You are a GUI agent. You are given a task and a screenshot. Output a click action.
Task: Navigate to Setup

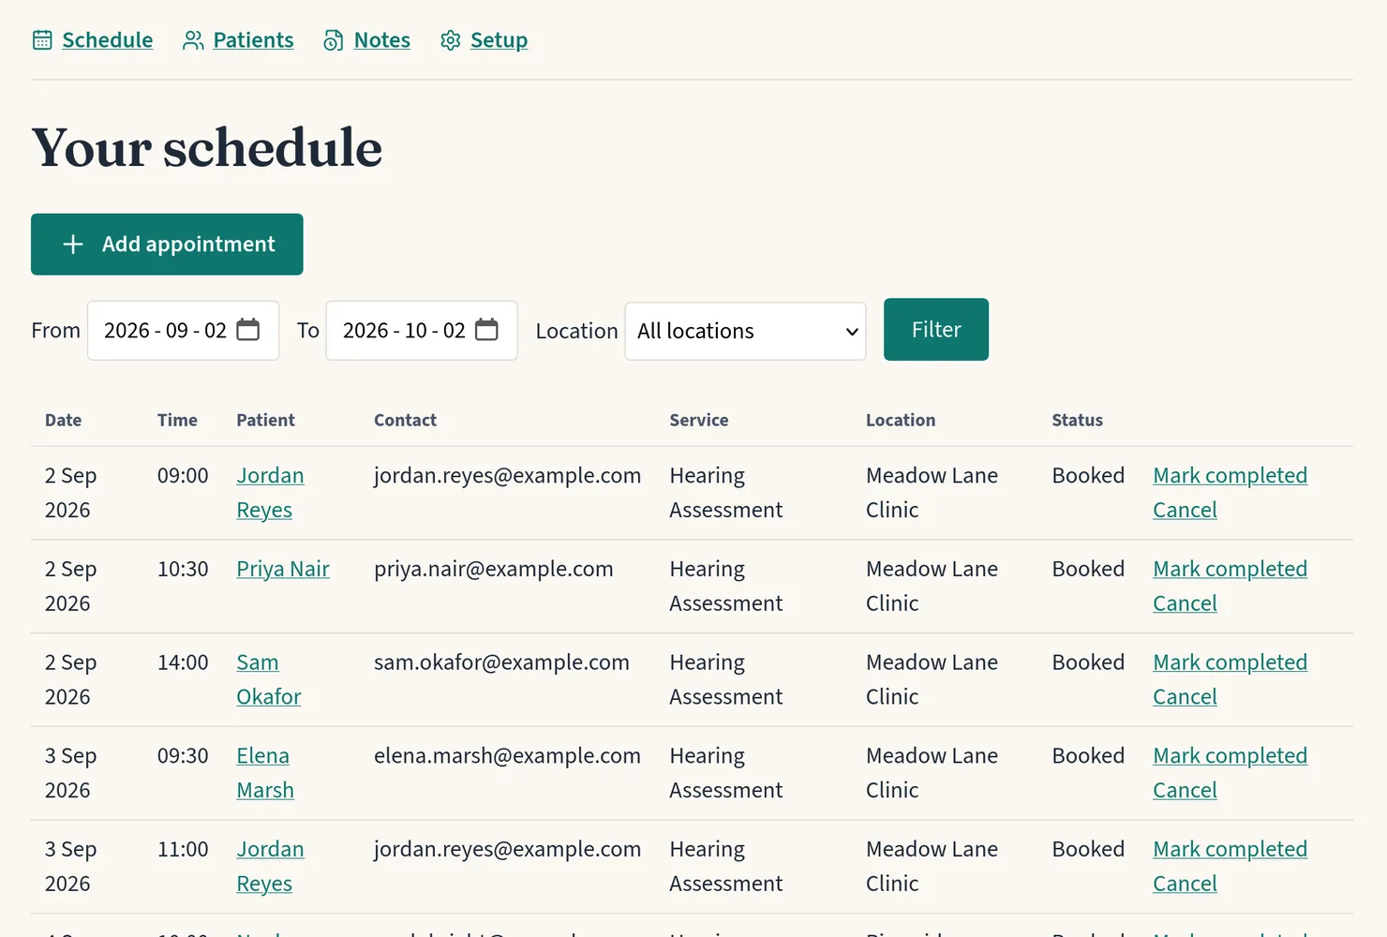click(x=499, y=40)
